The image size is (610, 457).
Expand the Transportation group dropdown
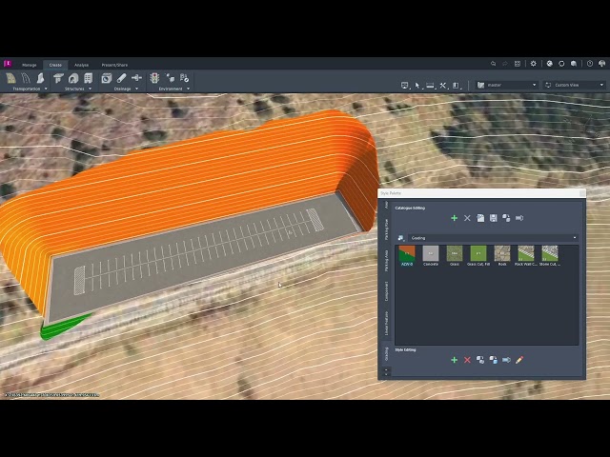[46, 89]
